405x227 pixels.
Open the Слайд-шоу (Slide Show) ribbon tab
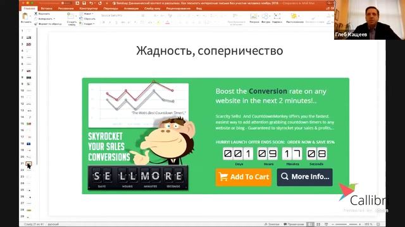click(x=152, y=8)
